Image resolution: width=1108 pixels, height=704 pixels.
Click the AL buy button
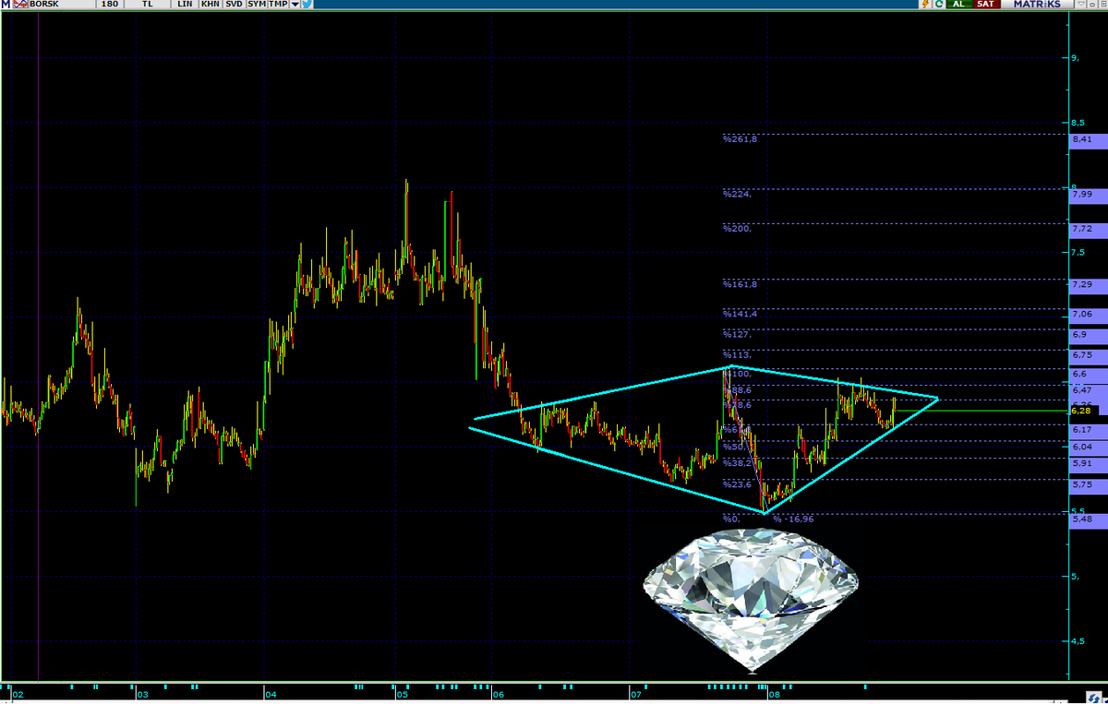pyautogui.click(x=959, y=5)
